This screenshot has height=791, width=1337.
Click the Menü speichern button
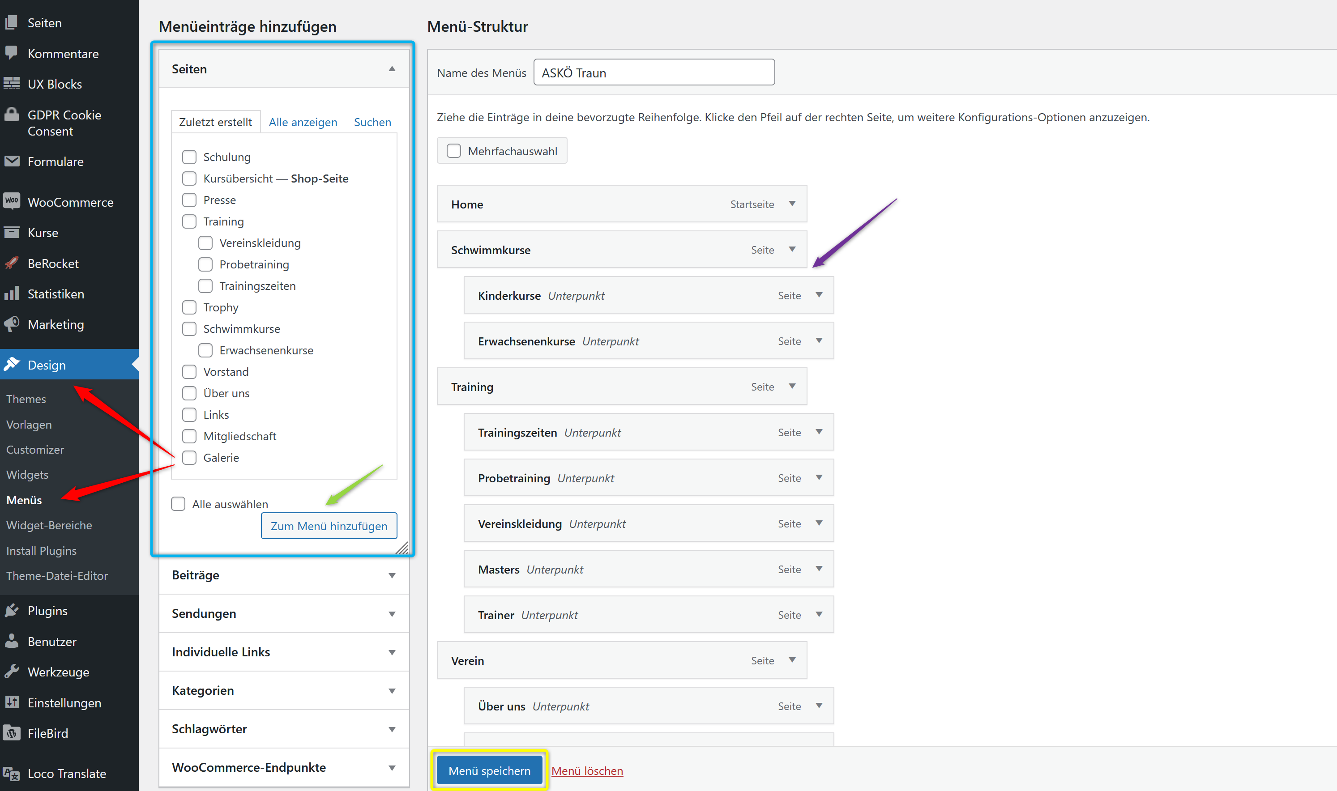(489, 771)
